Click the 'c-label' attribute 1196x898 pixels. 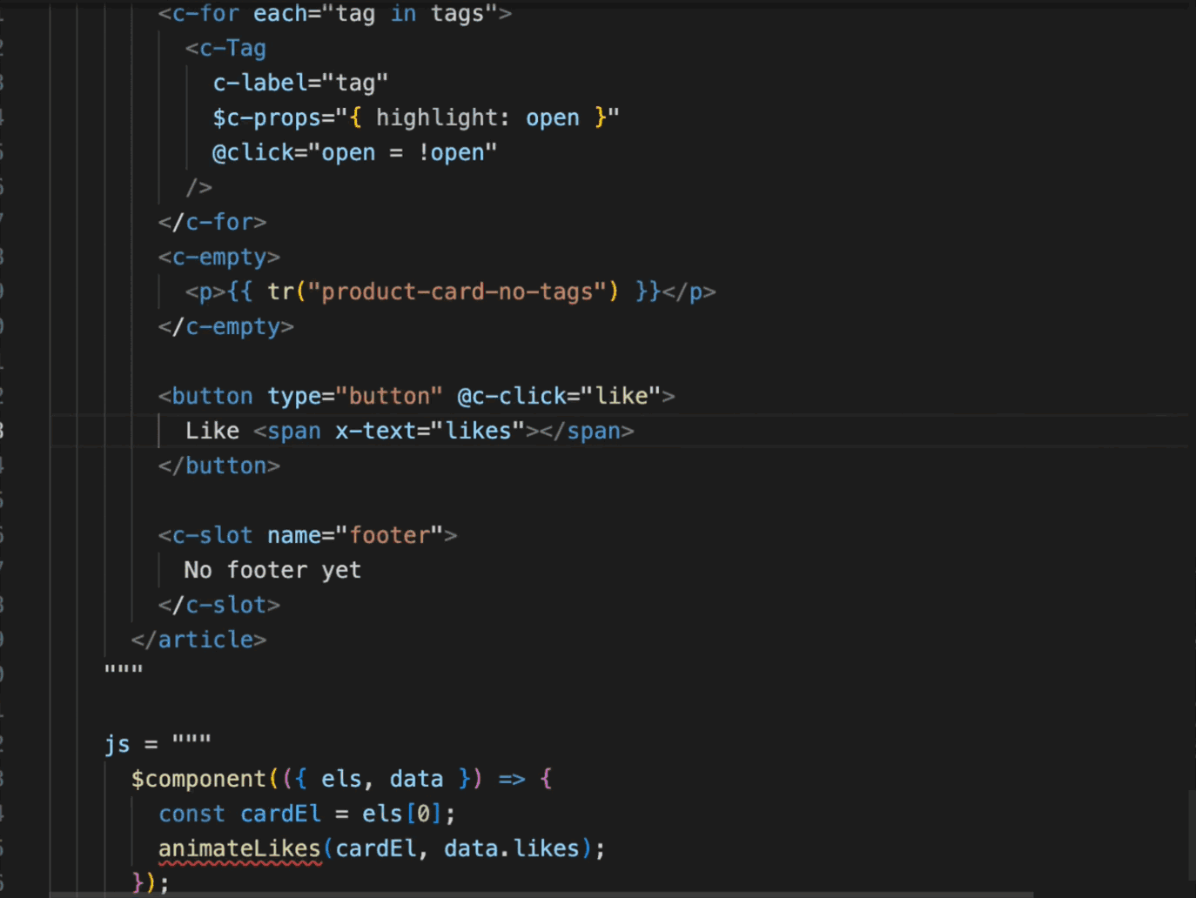tap(260, 84)
